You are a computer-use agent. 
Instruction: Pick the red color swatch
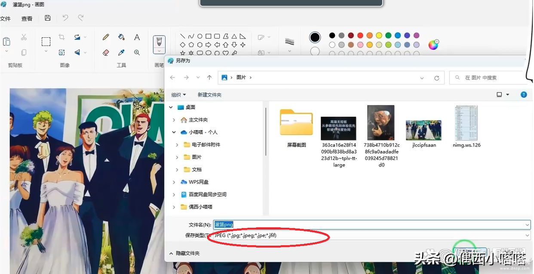click(x=360, y=36)
